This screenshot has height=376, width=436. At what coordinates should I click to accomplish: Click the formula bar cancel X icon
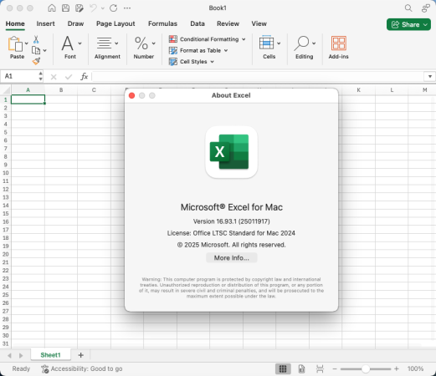point(54,77)
